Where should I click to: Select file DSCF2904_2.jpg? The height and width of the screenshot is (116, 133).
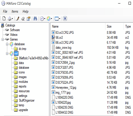pos(65,63)
